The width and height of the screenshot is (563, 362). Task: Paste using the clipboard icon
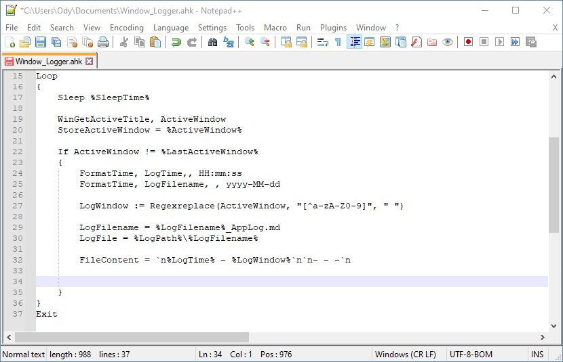point(155,42)
